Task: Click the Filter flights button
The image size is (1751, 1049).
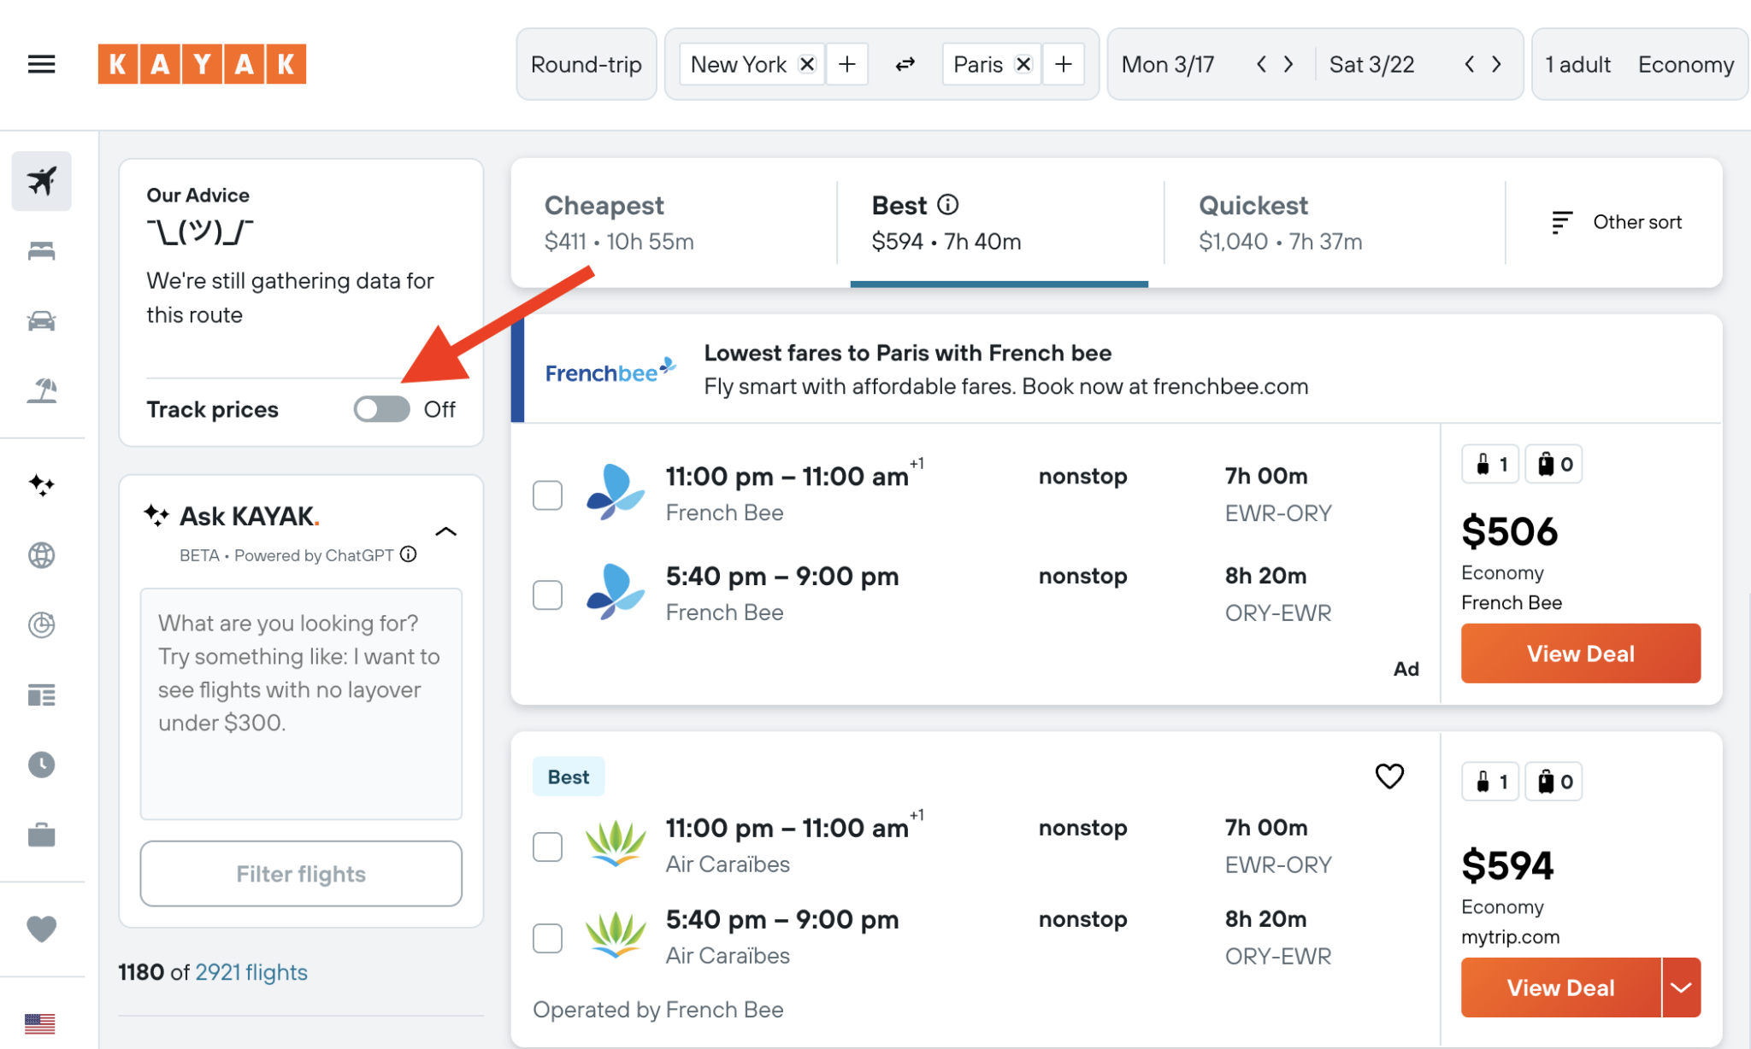Action: click(300, 873)
